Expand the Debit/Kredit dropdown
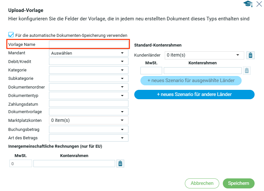 pyautogui.click(x=89, y=61)
